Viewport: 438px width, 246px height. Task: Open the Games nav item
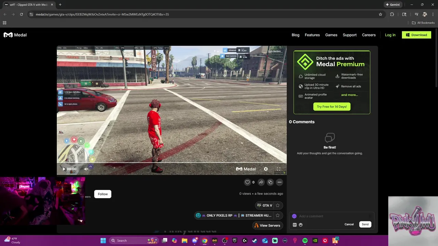[x=331, y=35]
